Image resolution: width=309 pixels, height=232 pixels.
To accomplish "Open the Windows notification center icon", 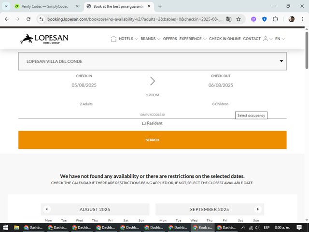I will pyautogui.click(x=299, y=228).
